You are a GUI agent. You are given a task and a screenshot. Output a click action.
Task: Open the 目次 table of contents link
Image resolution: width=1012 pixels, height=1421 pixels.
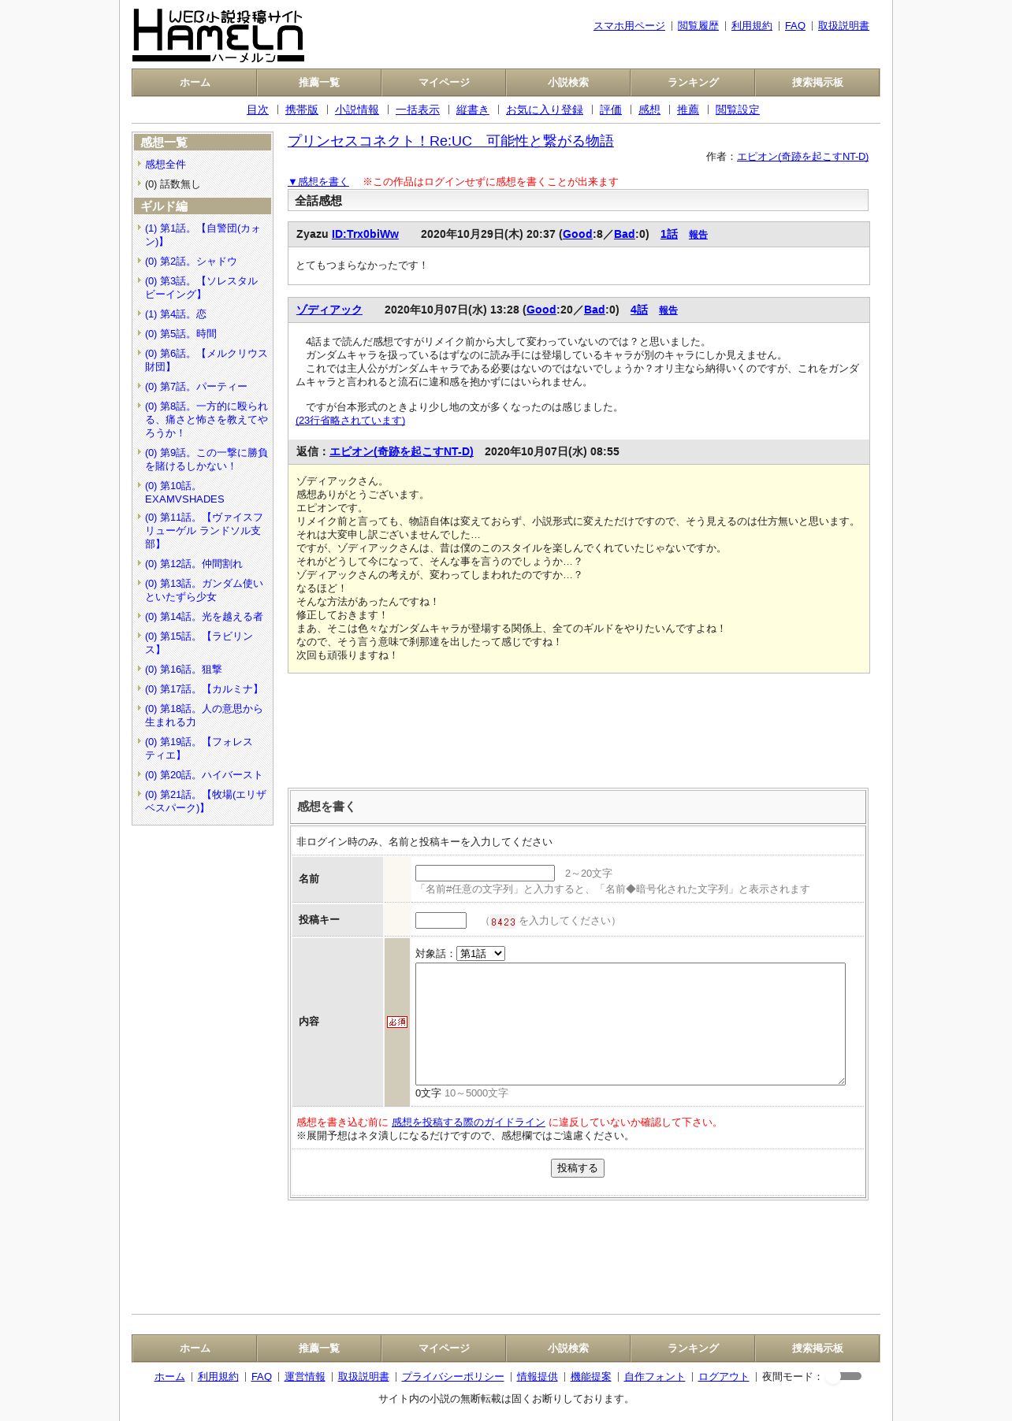click(258, 110)
